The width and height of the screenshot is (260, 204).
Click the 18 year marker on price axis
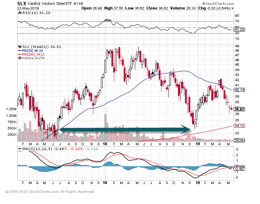pyautogui.click(x=105, y=144)
